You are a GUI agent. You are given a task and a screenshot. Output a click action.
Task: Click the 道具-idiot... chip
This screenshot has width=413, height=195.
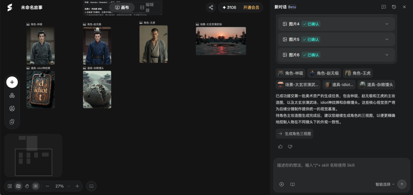point(339,85)
